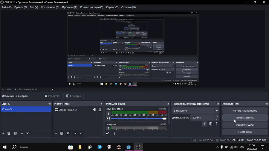The image size is (269, 151).
Task: Pop out the Микшер звука dock panel
Action: tap(168, 104)
